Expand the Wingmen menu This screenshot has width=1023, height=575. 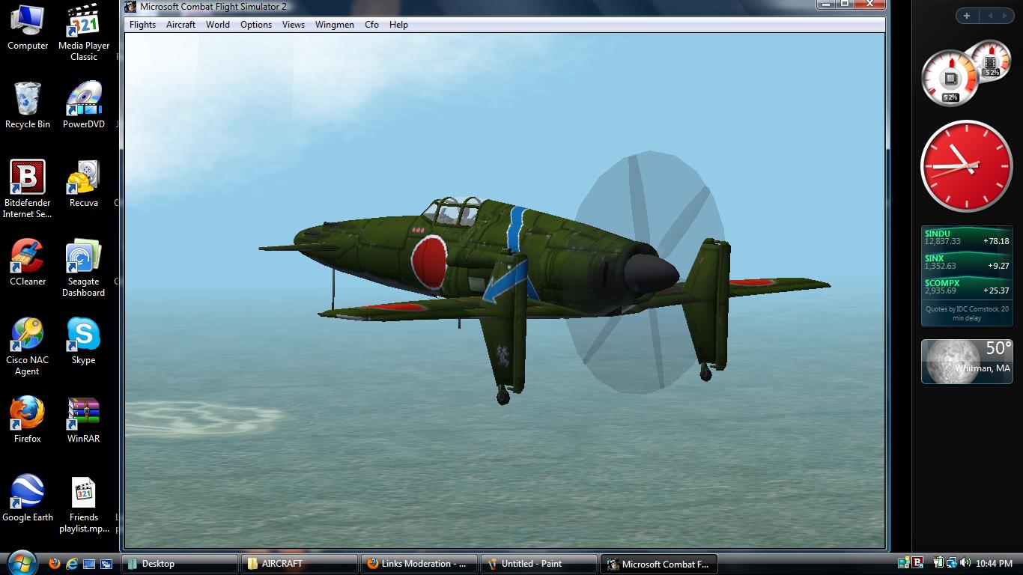[x=334, y=25]
